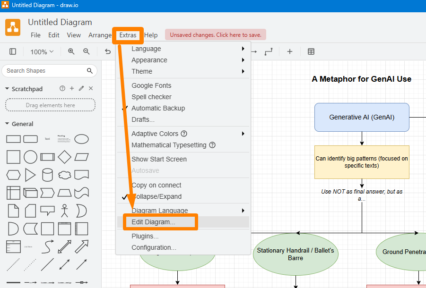Select the triangle shape
This screenshot has width=426, height=288.
pyautogui.click(x=30, y=175)
